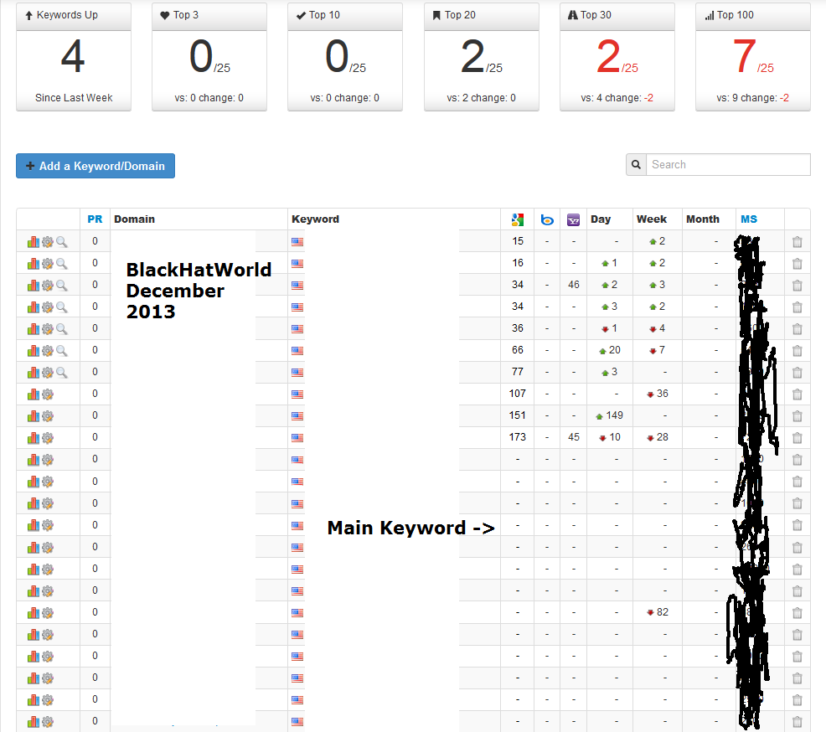Open the Top 20 summary card
Screen dimensions: 826x732
482,57
